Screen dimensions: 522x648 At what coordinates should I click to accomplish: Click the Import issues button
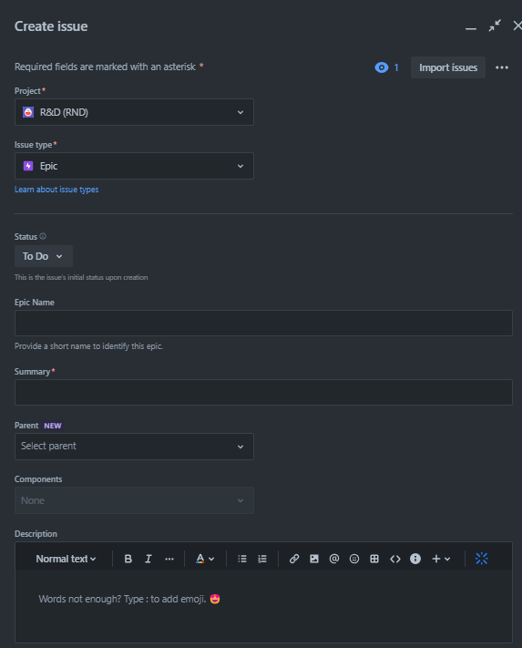448,67
